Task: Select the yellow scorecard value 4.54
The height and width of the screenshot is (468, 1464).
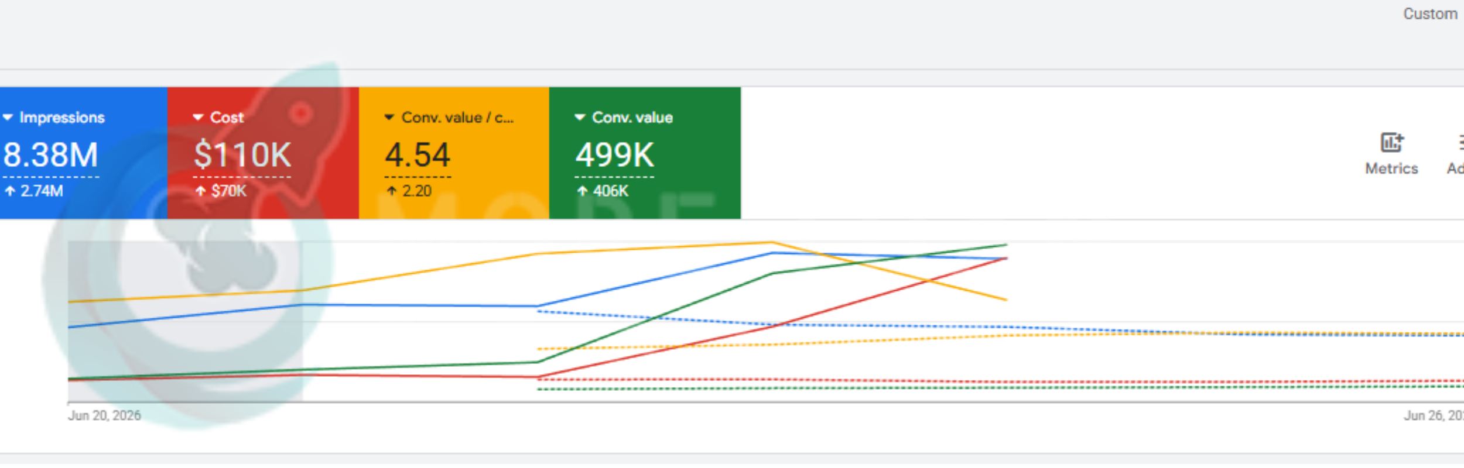Action: (x=418, y=155)
